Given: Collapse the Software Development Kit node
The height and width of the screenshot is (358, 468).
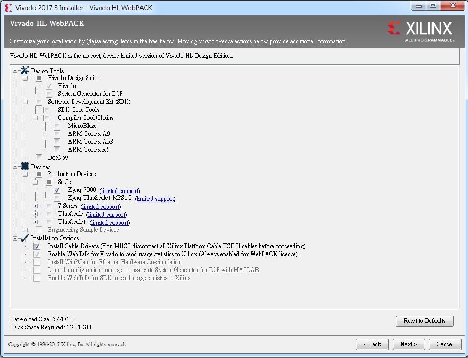Looking at the screenshot, I should pos(25,102).
